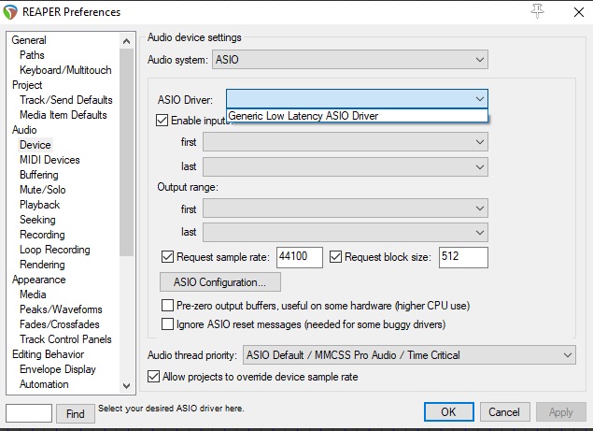
Task: Toggle Request block size checkbox
Action: pos(337,257)
